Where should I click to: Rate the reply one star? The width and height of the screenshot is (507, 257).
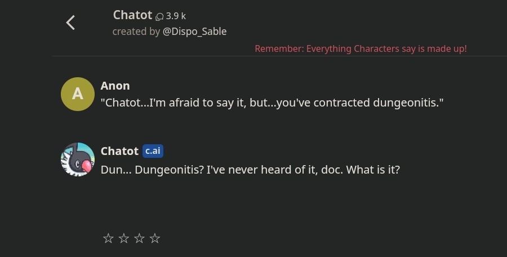(x=108, y=238)
